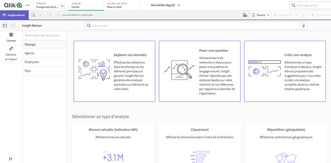The height and width of the screenshot is (163, 331).
Task: Click the Sélectionner un type d'analyse heading
Action: coord(100,117)
